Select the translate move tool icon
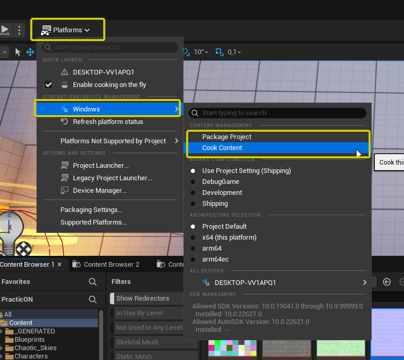Viewport: 404px width, 360px height. pyautogui.click(x=30, y=52)
